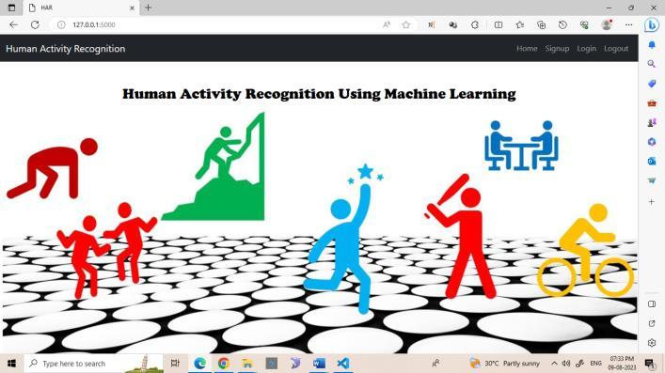
Task: Expand hidden system tray icons chevron
Action: pos(554,364)
